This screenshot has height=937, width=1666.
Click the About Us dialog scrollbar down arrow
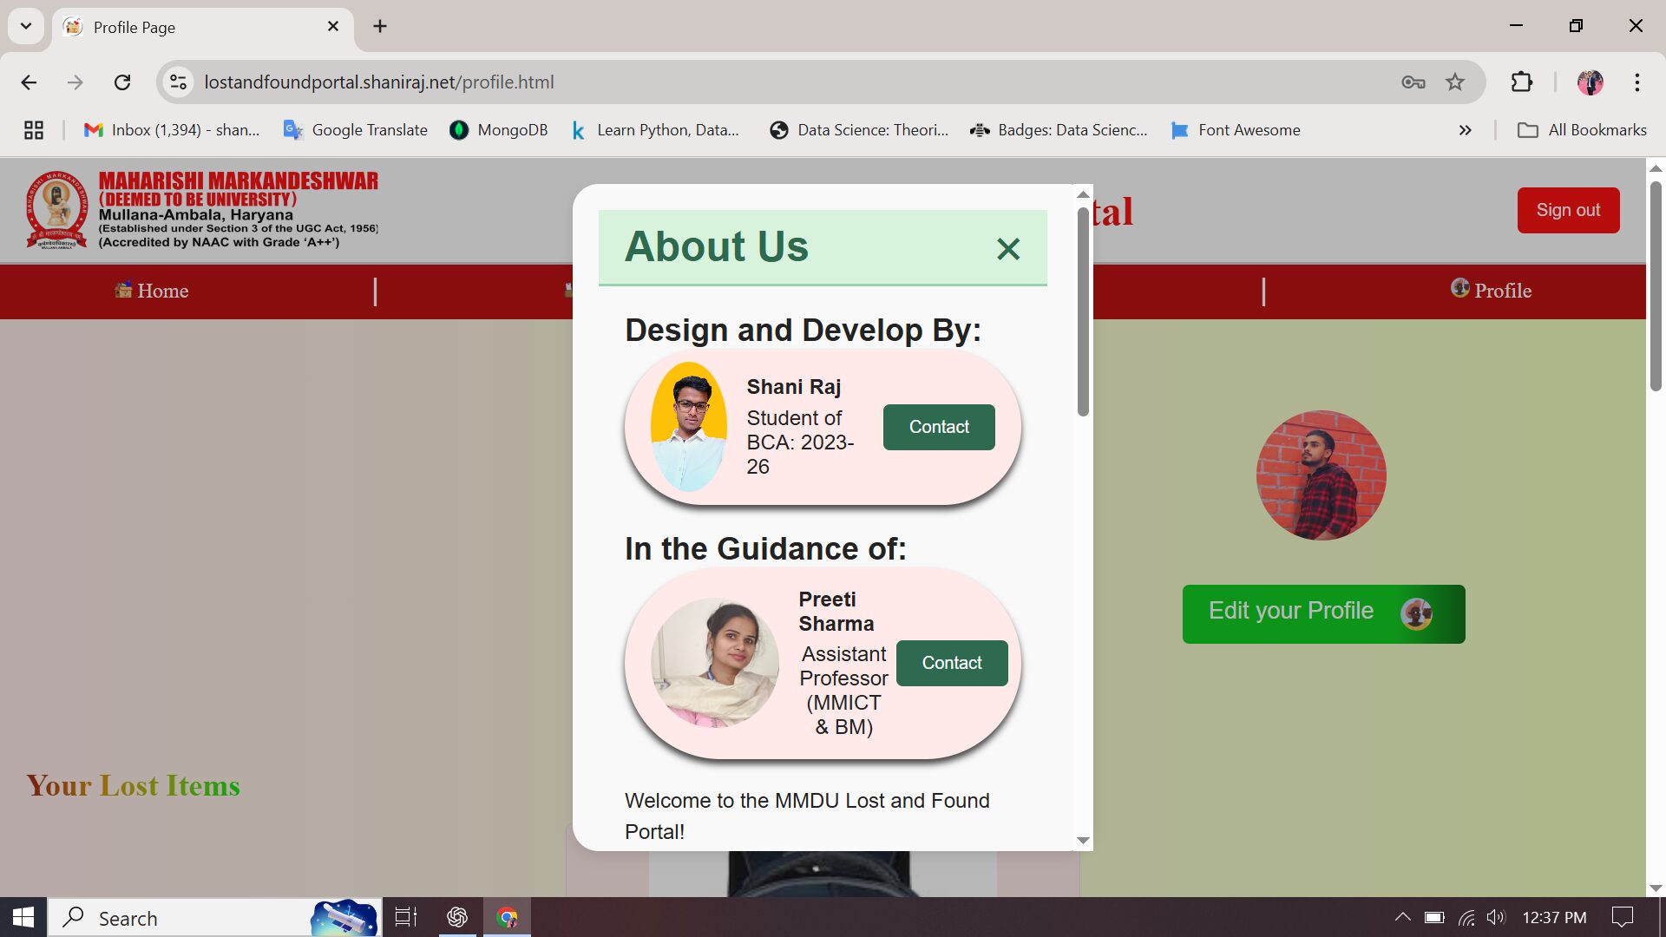click(1082, 839)
